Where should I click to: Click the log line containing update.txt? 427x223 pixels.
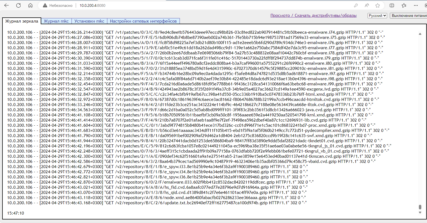pyautogui.click(x=157, y=203)
